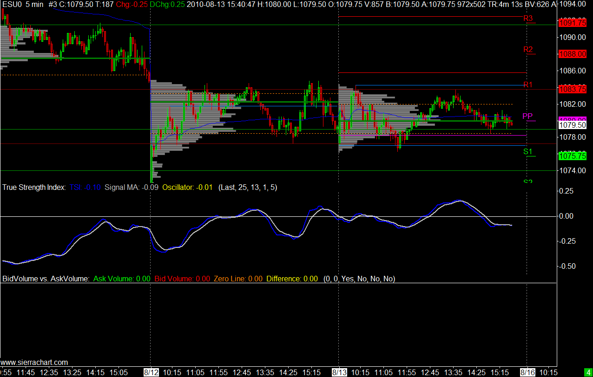Click the 0.25 oscillator scale value

pos(567,191)
